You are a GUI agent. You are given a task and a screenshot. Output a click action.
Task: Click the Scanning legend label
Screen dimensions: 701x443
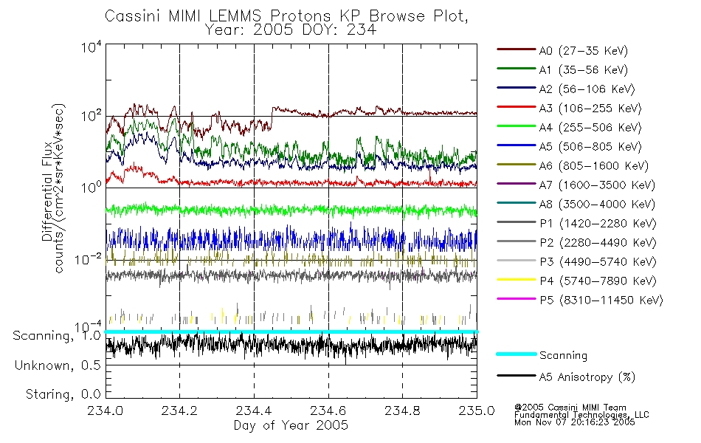pyautogui.click(x=563, y=356)
